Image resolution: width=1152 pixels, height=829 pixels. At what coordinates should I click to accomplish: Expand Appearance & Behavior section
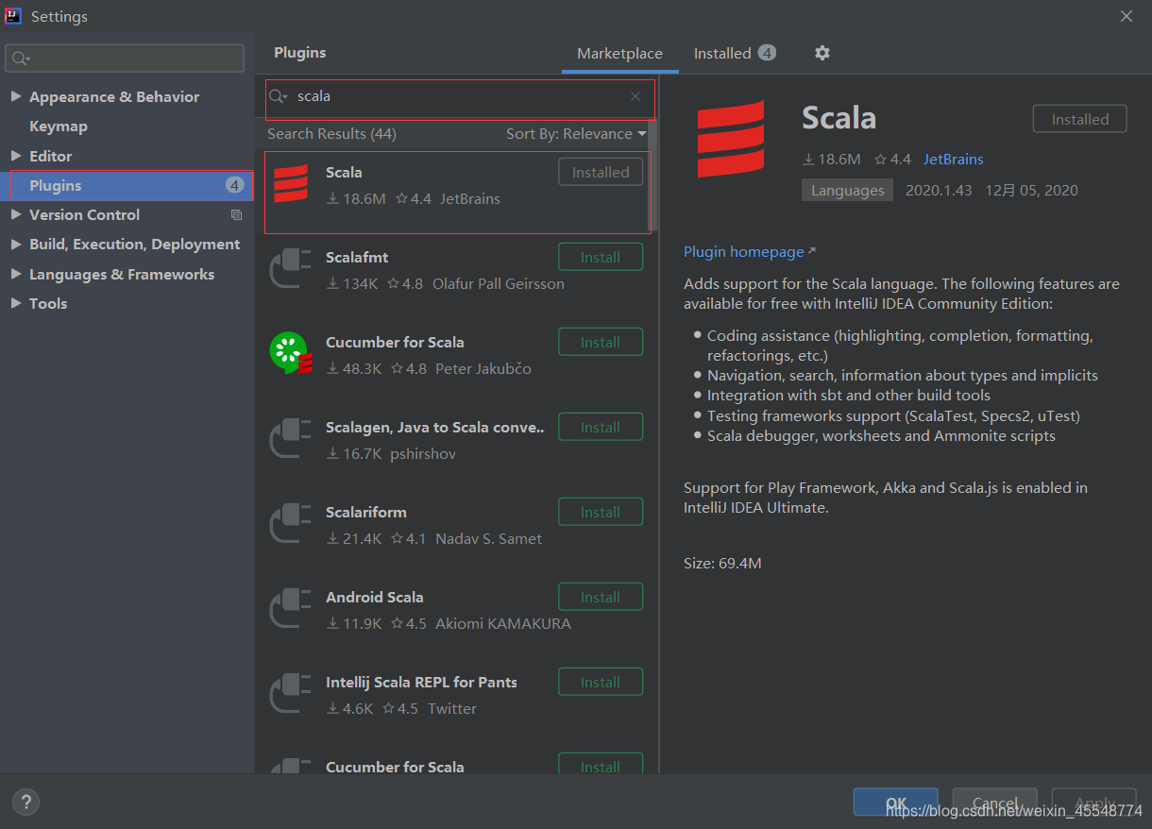point(15,97)
